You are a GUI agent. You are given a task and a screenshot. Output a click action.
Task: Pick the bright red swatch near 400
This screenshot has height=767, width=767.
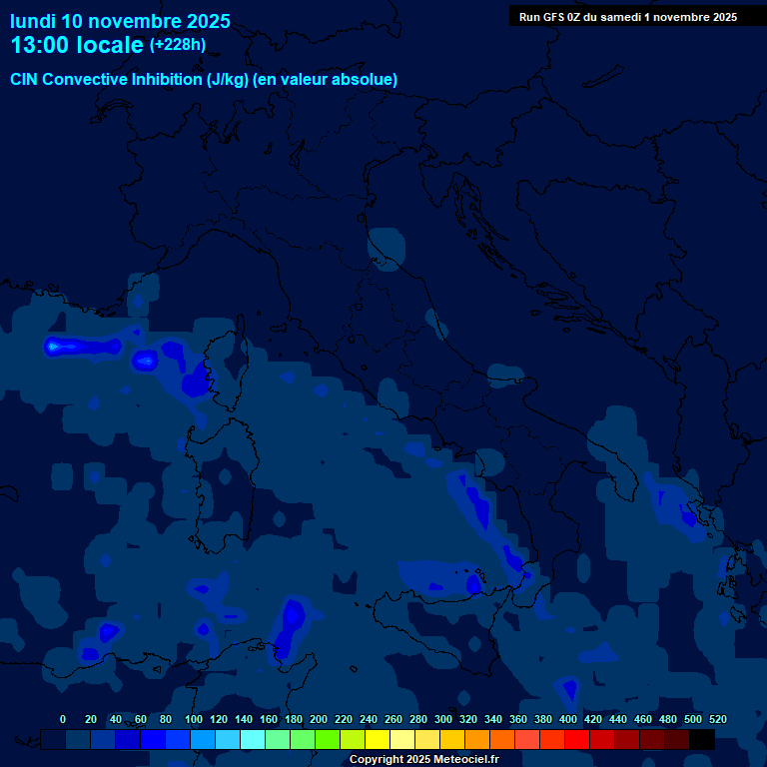click(x=577, y=740)
